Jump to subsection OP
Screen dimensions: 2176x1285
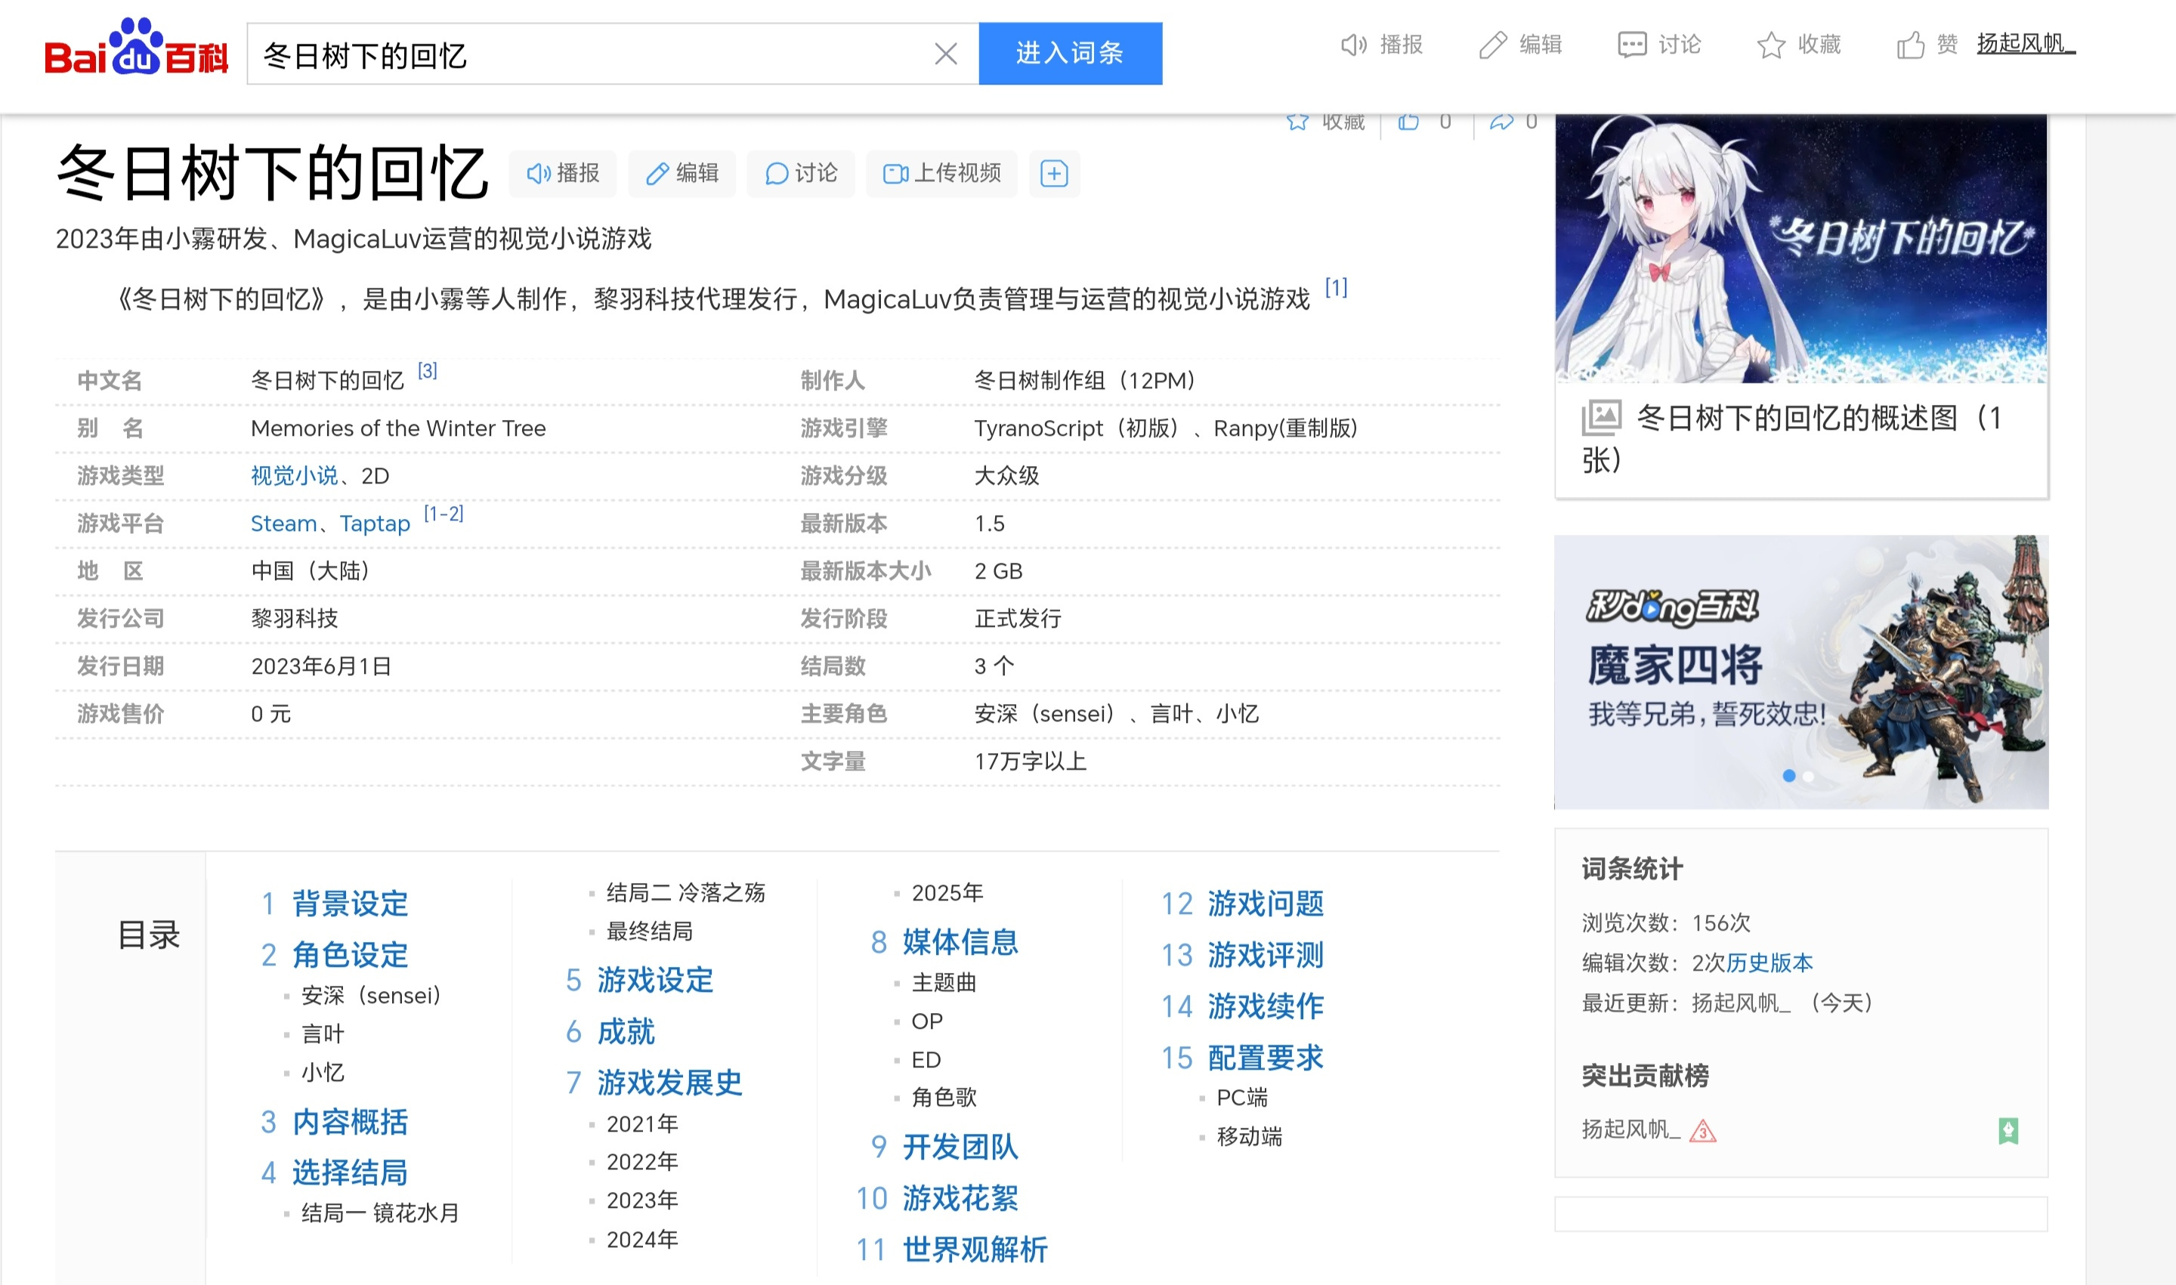(x=926, y=1022)
